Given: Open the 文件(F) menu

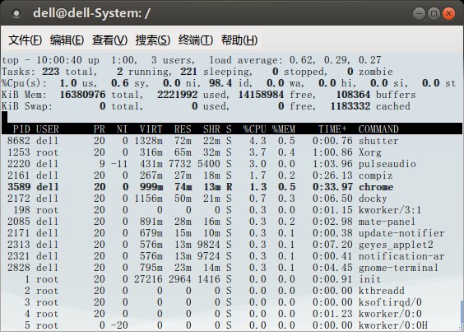Looking at the screenshot, I should (26, 40).
